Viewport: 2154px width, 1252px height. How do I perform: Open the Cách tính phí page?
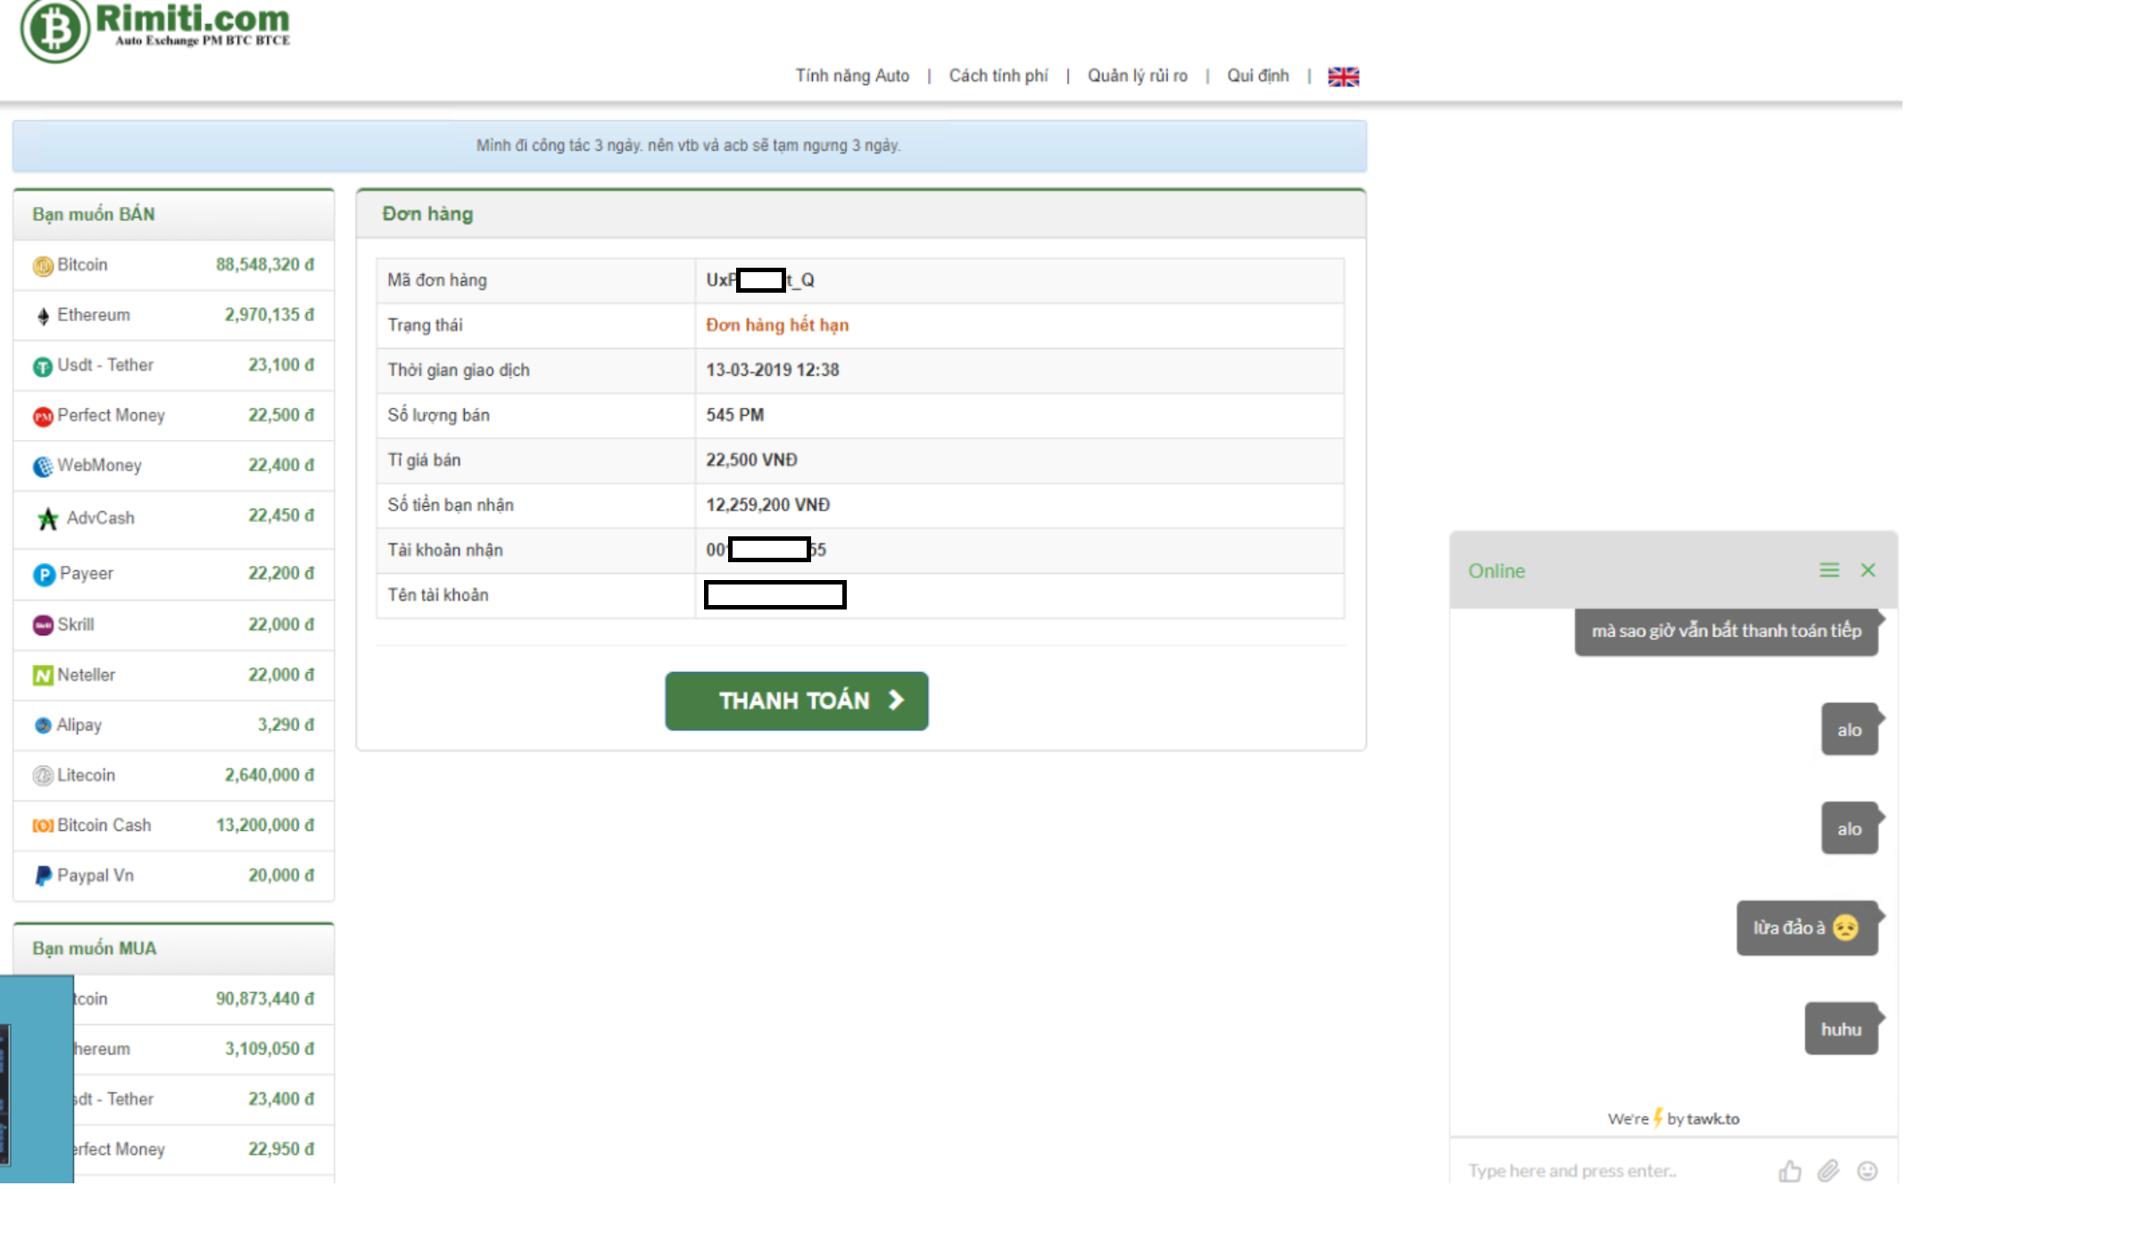pyautogui.click(x=998, y=76)
